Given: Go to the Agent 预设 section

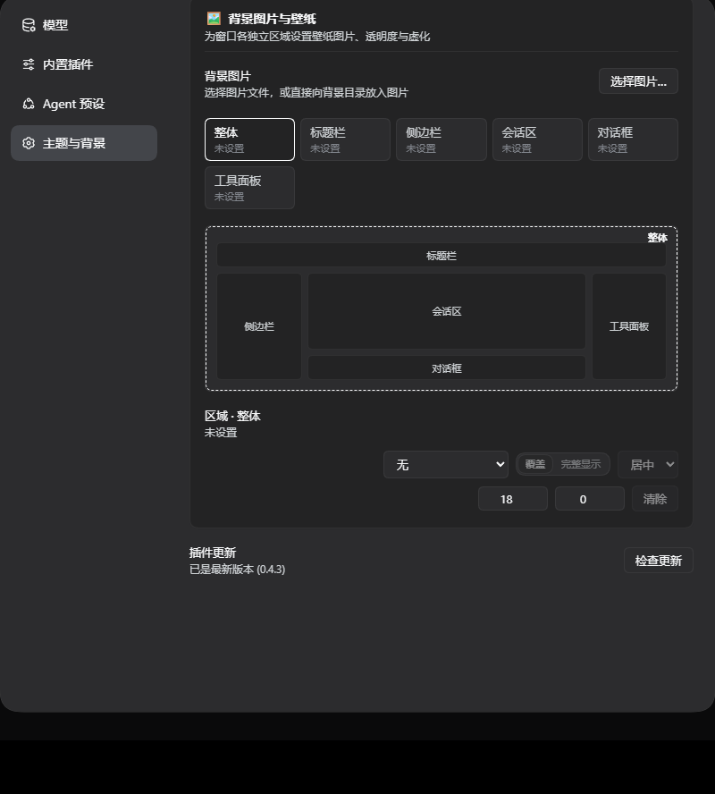Looking at the screenshot, I should [84, 104].
